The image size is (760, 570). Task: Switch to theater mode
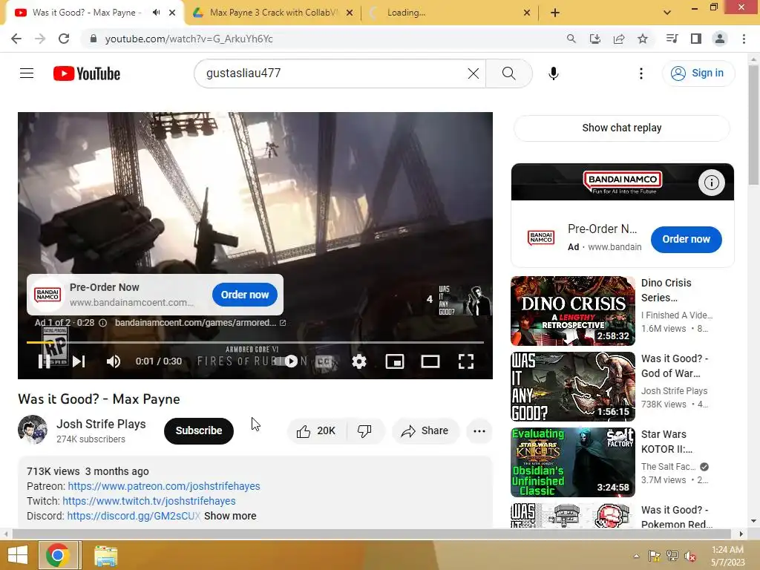point(430,361)
